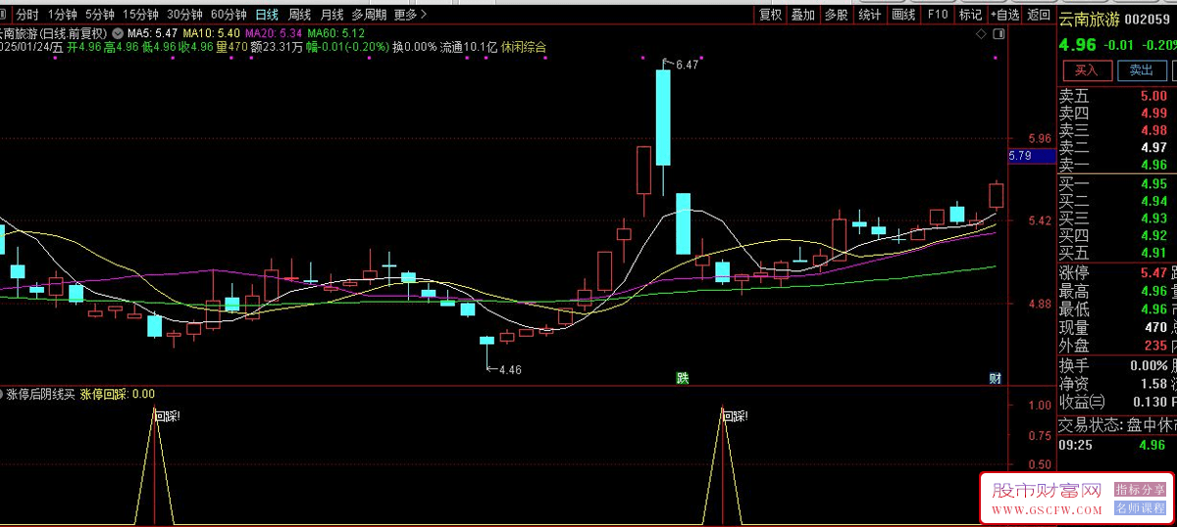Select the 1分钟 period
This screenshot has width=1177, height=527.
[x=63, y=15]
